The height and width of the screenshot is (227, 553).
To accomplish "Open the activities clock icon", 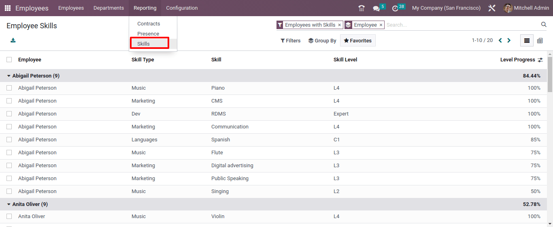I will [395, 8].
